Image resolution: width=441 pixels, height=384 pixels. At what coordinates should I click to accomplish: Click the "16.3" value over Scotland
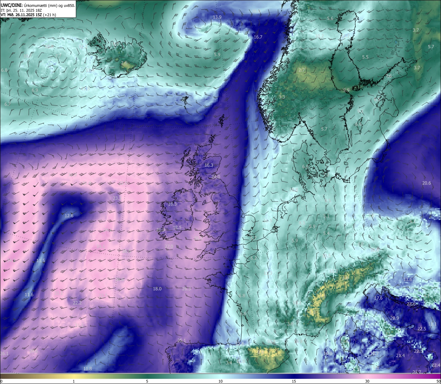pos(209,165)
